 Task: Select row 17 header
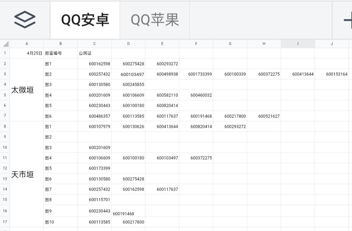click(5, 222)
